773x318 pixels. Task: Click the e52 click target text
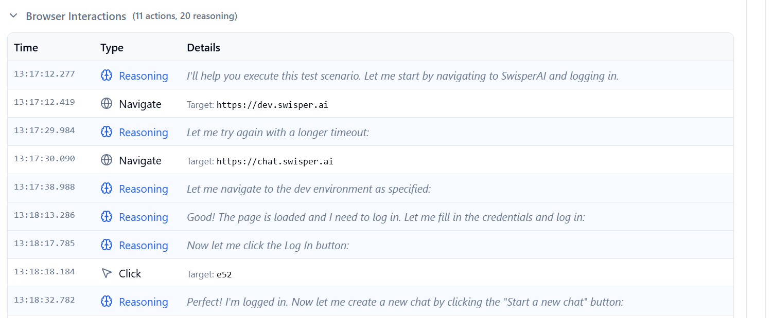pyautogui.click(x=224, y=274)
